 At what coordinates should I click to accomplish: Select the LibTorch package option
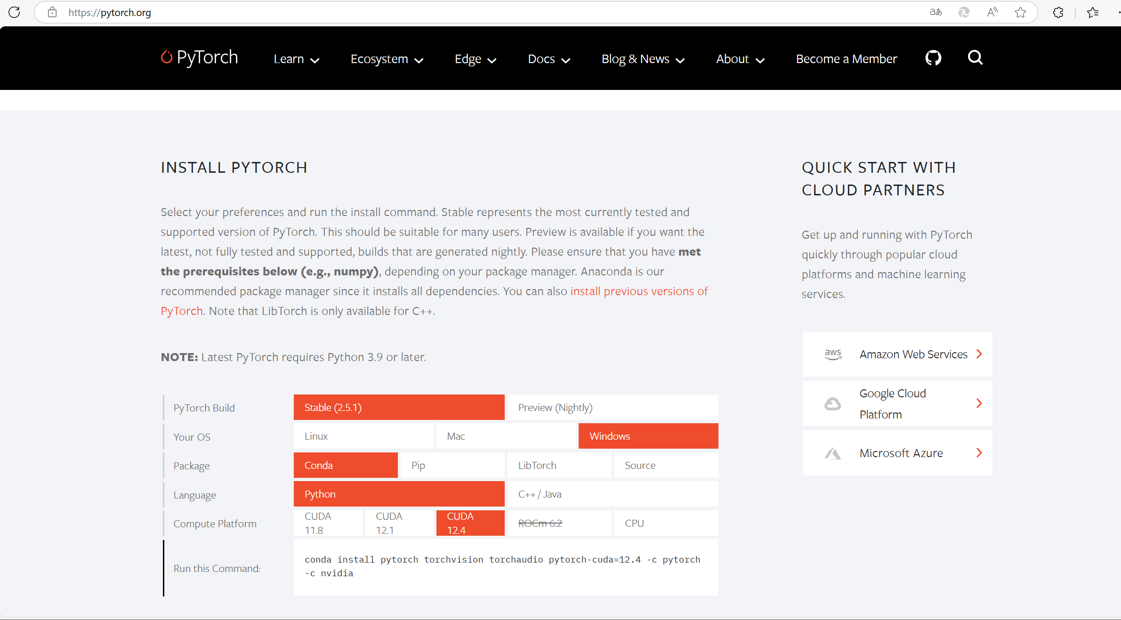(x=559, y=465)
